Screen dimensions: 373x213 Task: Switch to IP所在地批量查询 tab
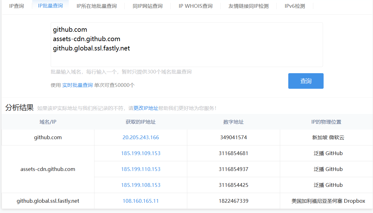pos(97,6)
